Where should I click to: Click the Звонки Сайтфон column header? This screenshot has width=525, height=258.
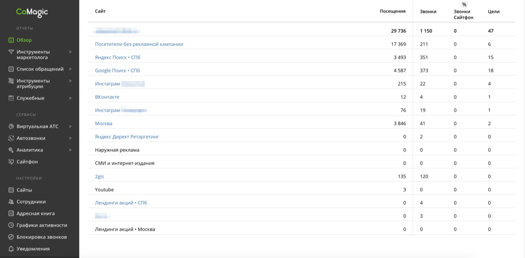tap(464, 15)
